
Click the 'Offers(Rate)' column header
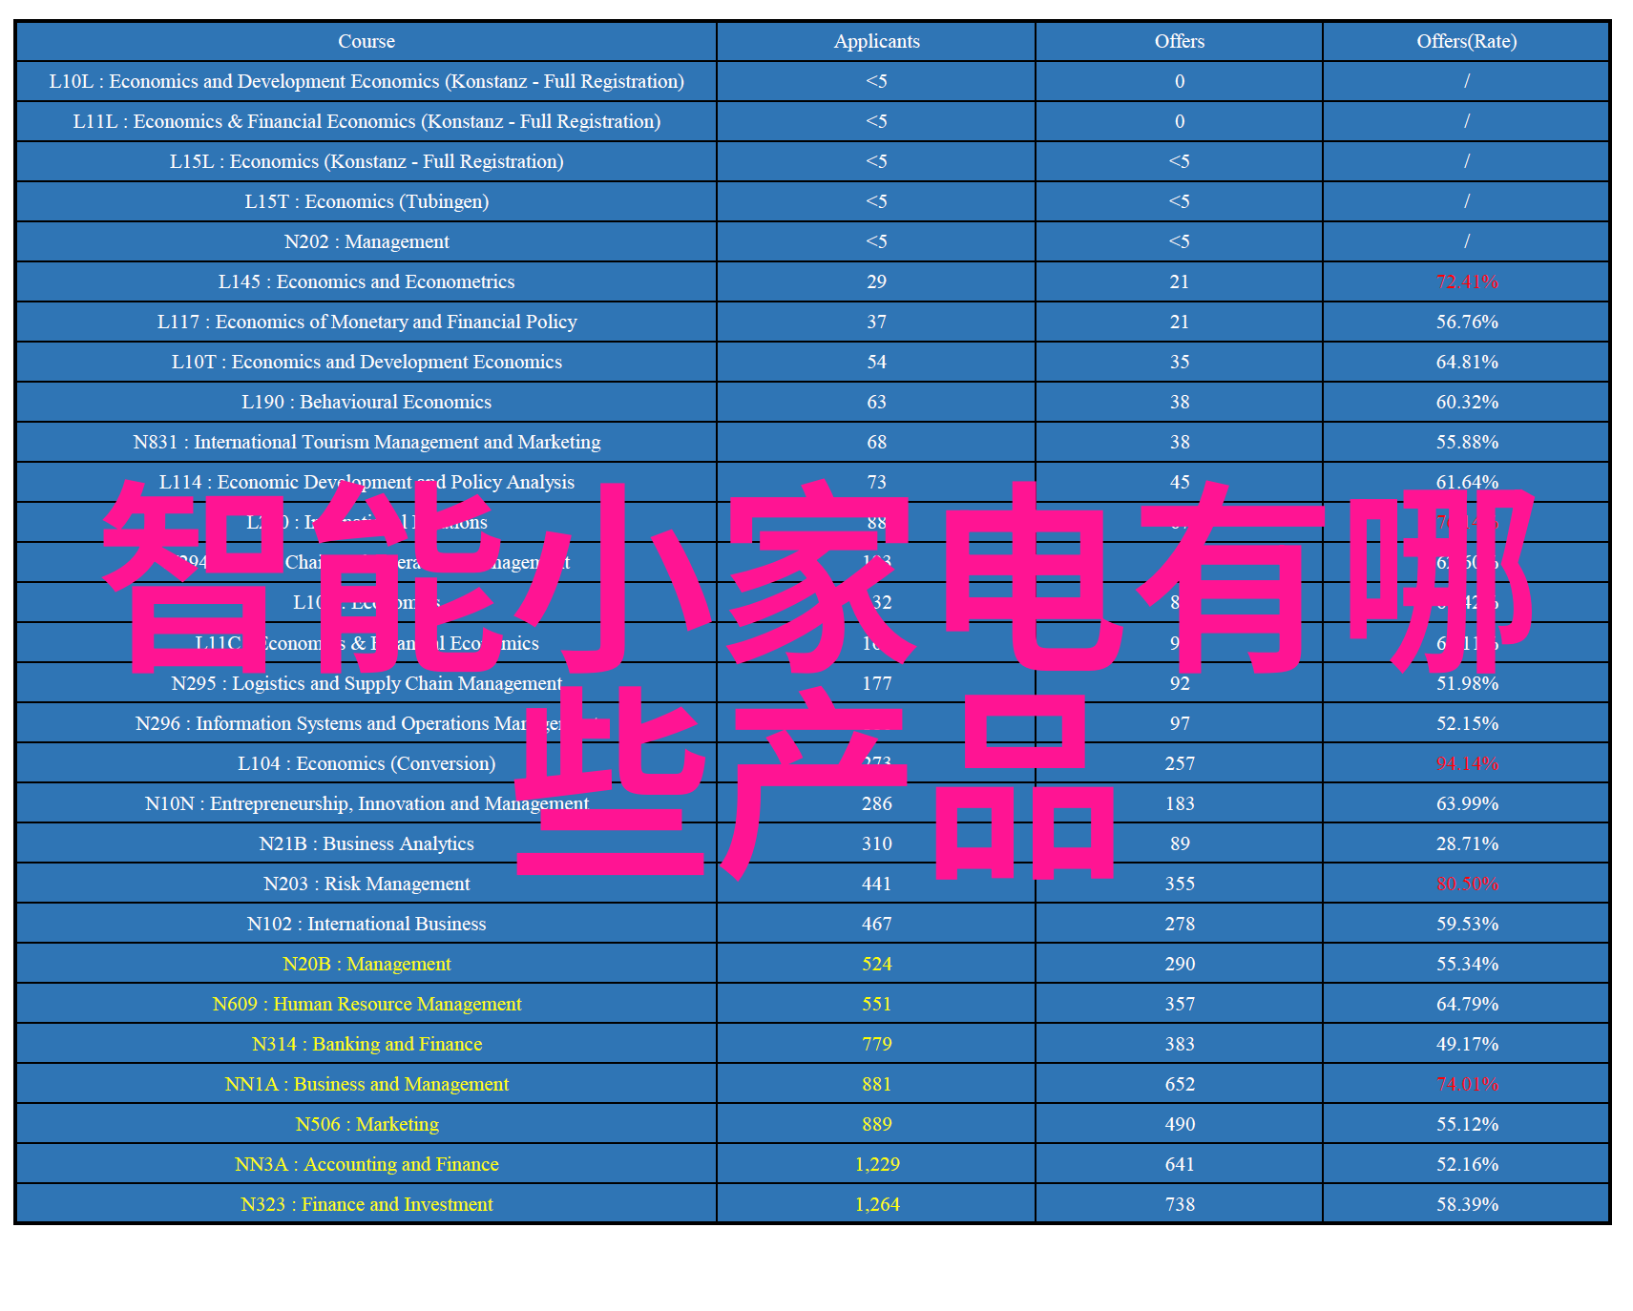(x=1466, y=41)
